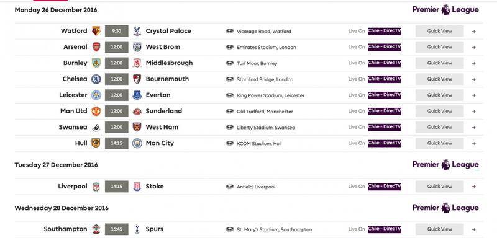
Task: Follow the arrow for Southampton vs Spurs
Action: point(473,230)
